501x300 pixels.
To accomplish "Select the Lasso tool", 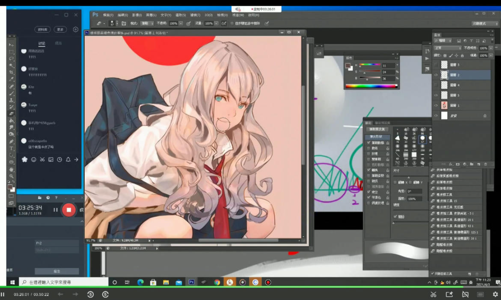I will click(x=11, y=58).
